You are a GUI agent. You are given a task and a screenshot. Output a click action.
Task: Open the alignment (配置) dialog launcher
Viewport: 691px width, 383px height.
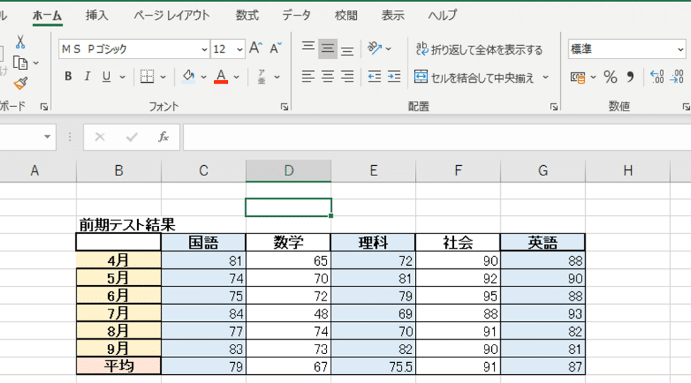tap(554, 107)
